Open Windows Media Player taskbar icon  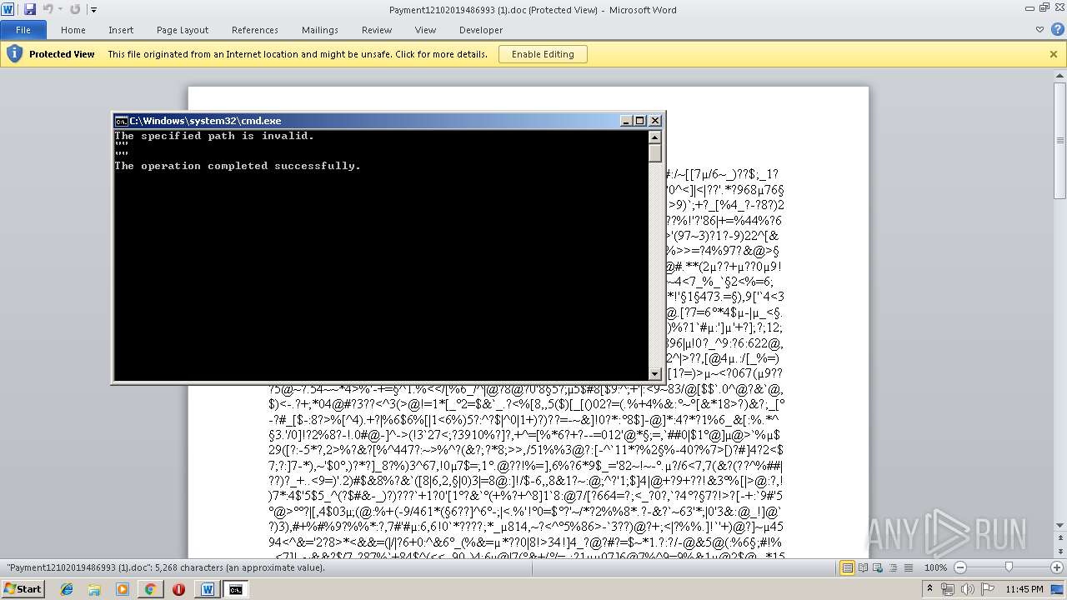(123, 589)
